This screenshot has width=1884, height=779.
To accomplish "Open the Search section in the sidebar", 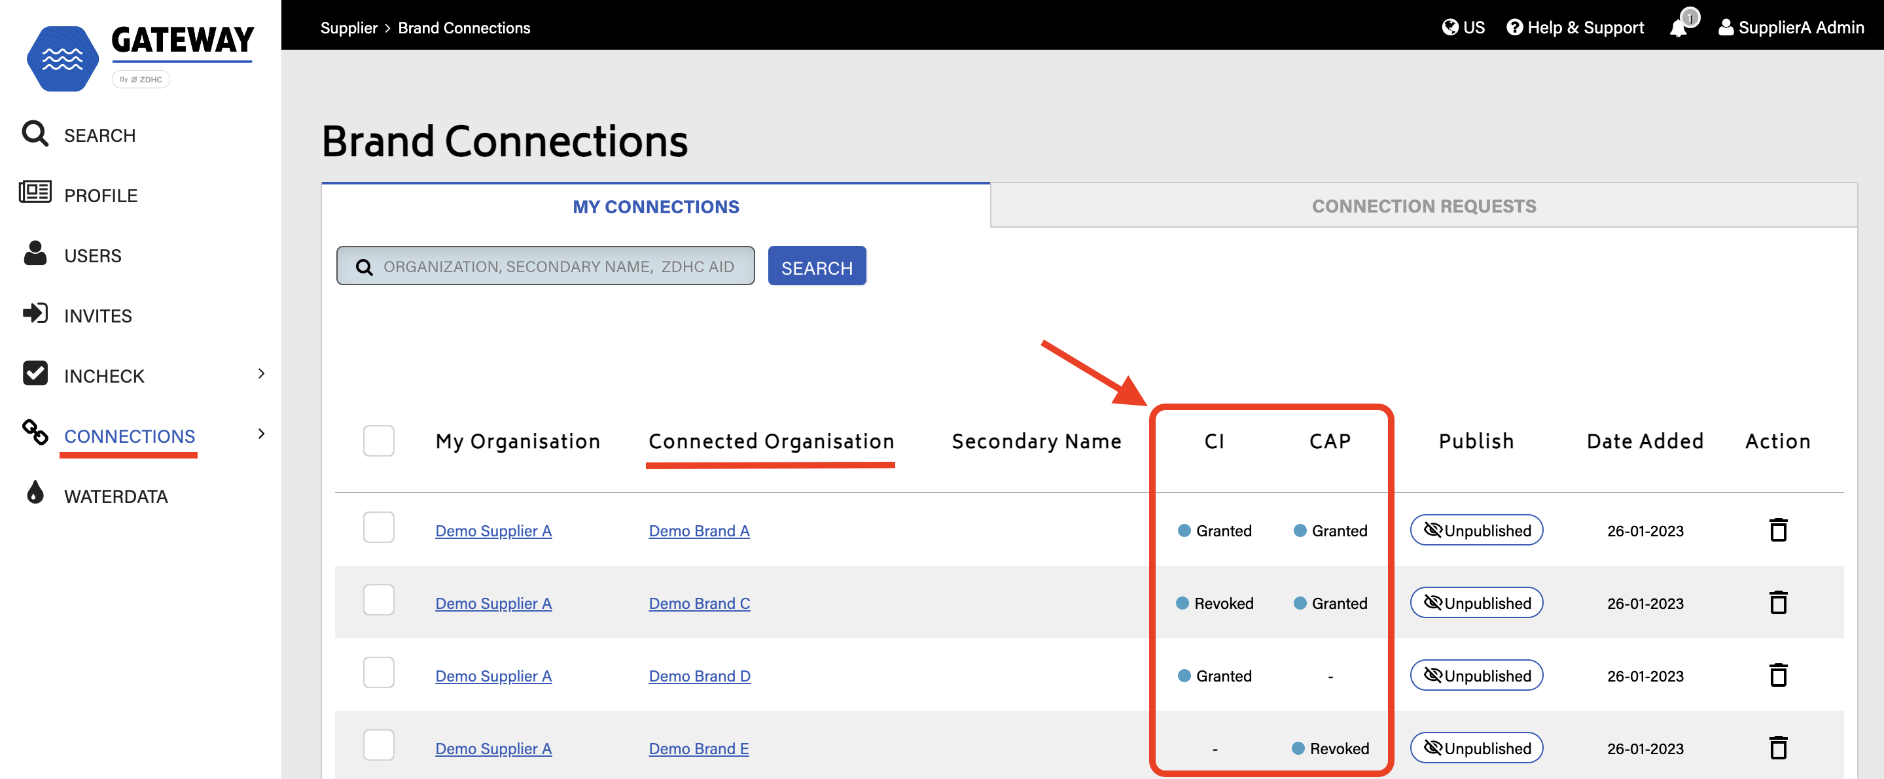I will pos(99,135).
